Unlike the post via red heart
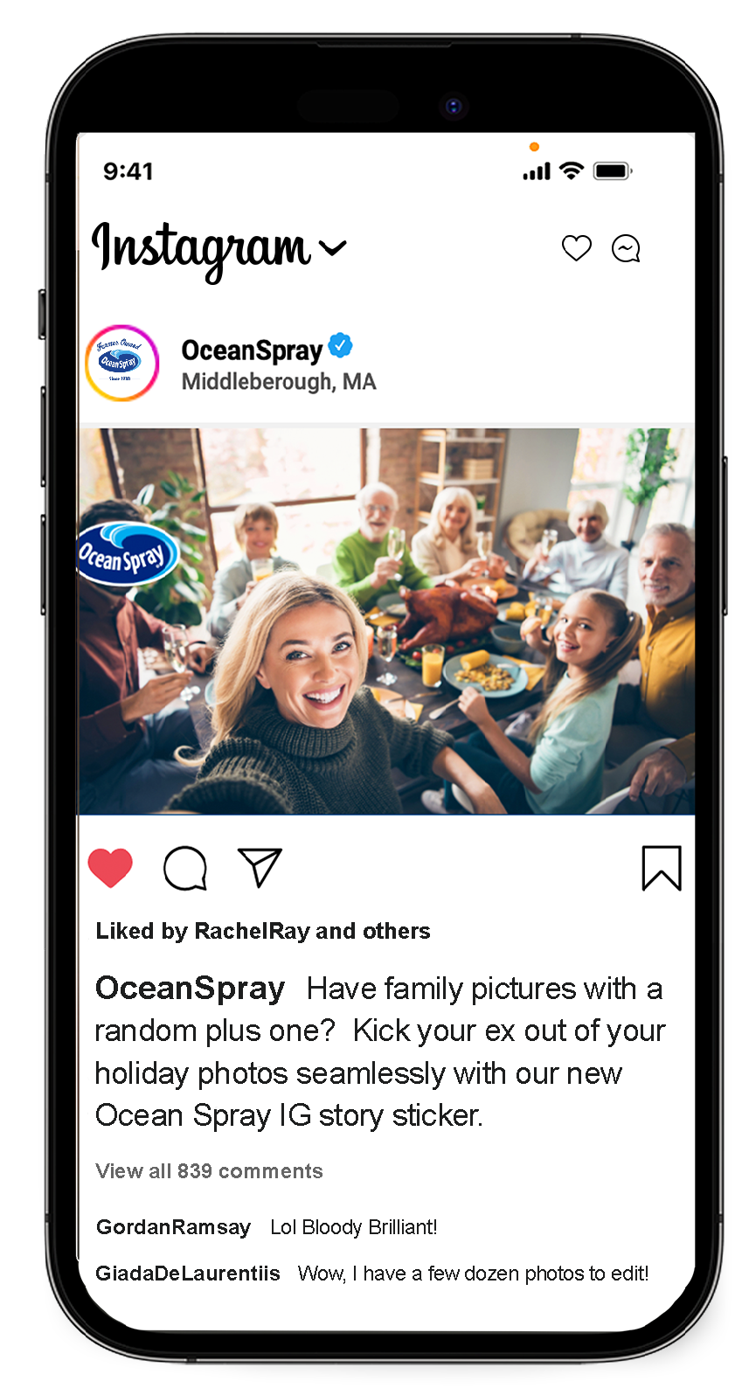 tap(110, 868)
